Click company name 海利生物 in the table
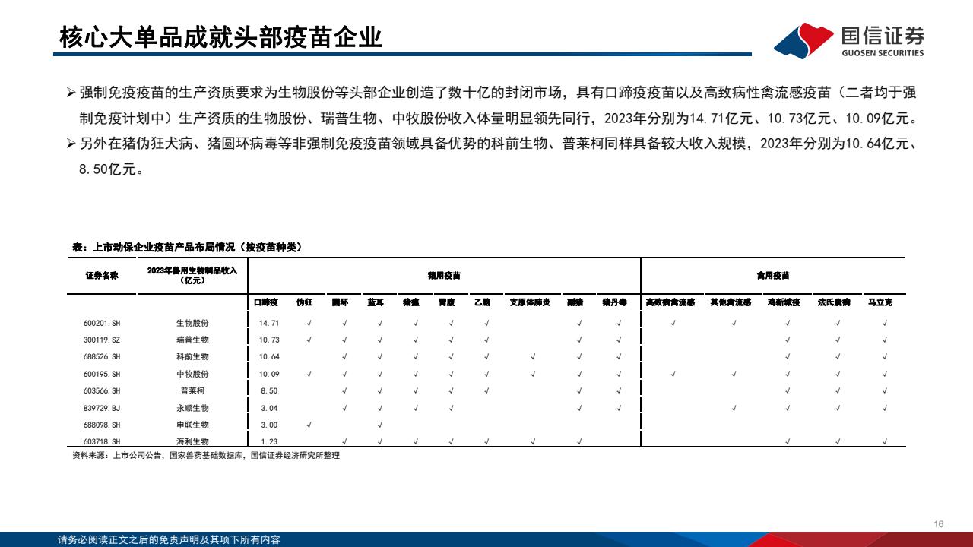Image resolution: width=973 pixels, height=547 pixels. point(192,441)
